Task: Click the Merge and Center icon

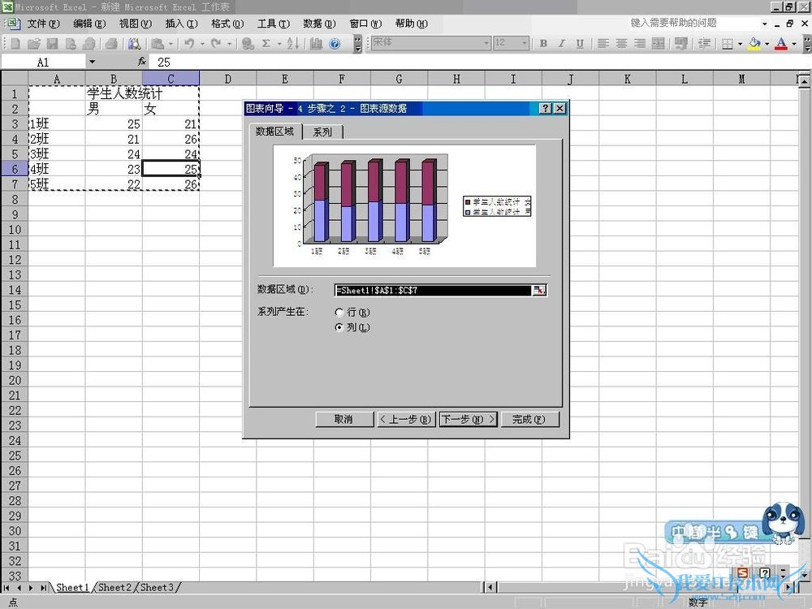Action: (659, 44)
